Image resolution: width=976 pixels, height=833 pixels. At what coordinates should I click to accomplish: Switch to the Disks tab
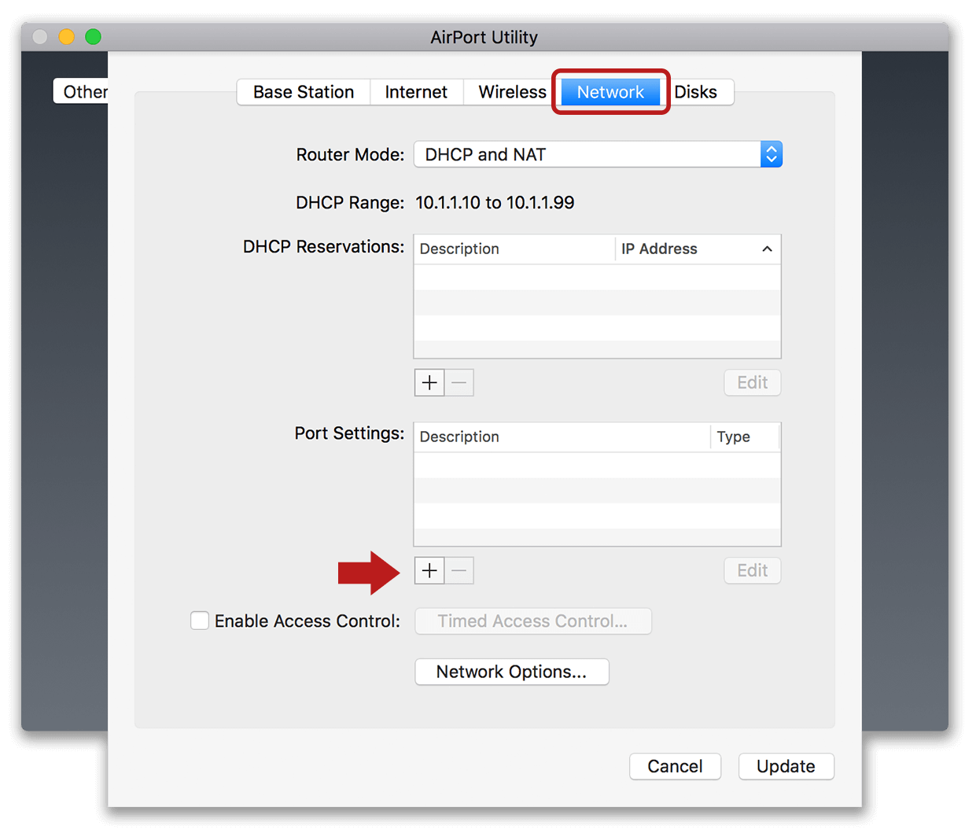pos(695,91)
